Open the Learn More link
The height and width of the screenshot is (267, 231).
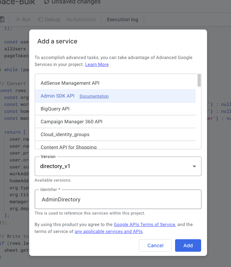(x=97, y=65)
